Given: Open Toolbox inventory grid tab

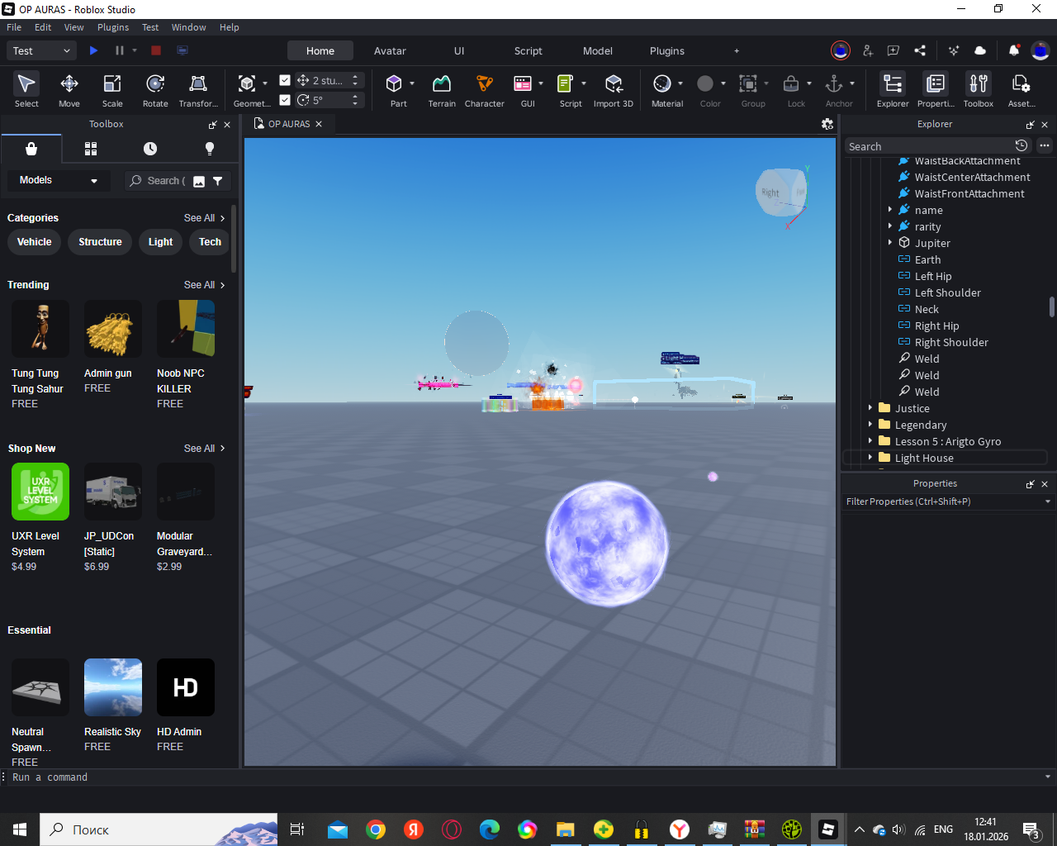Looking at the screenshot, I should (91, 149).
